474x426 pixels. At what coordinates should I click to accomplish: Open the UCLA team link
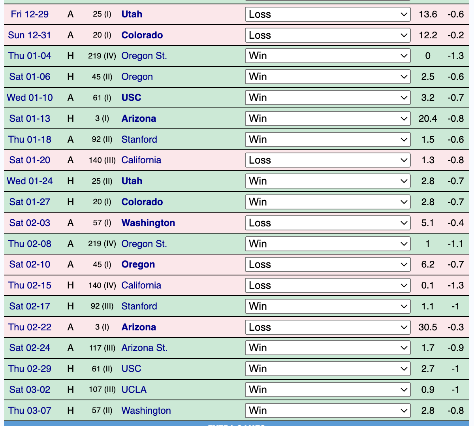pos(134,390)
